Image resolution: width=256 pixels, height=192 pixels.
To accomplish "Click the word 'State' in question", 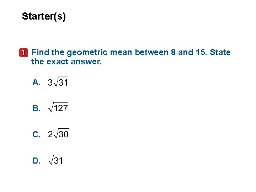I will pyautogui.click(x=220, y=52).
